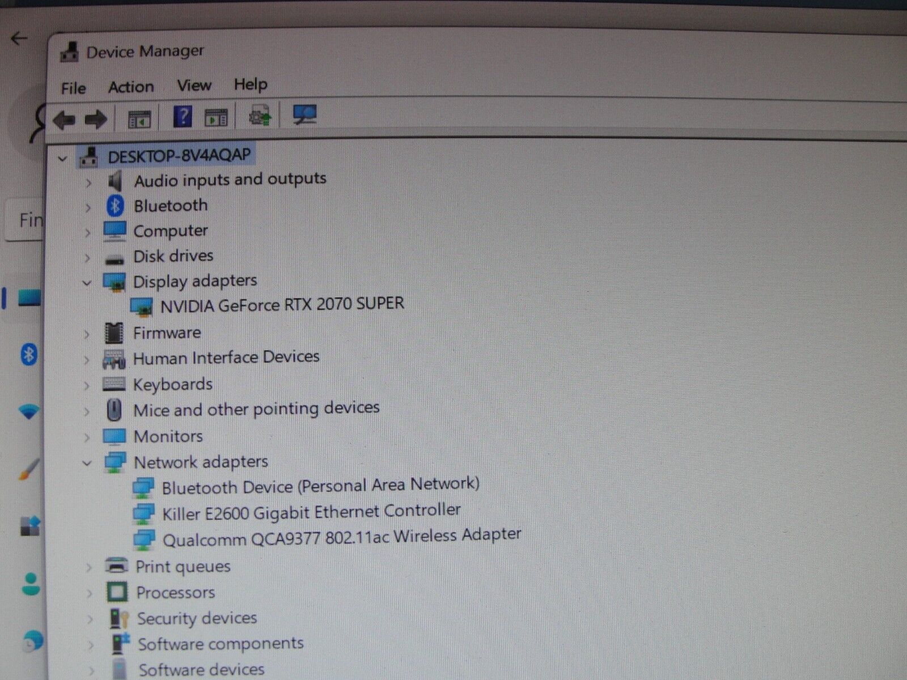Viewport: 907px width, 680px height.
Task: Expand the Firmware category chevron
Action: (x=87, y=334)
